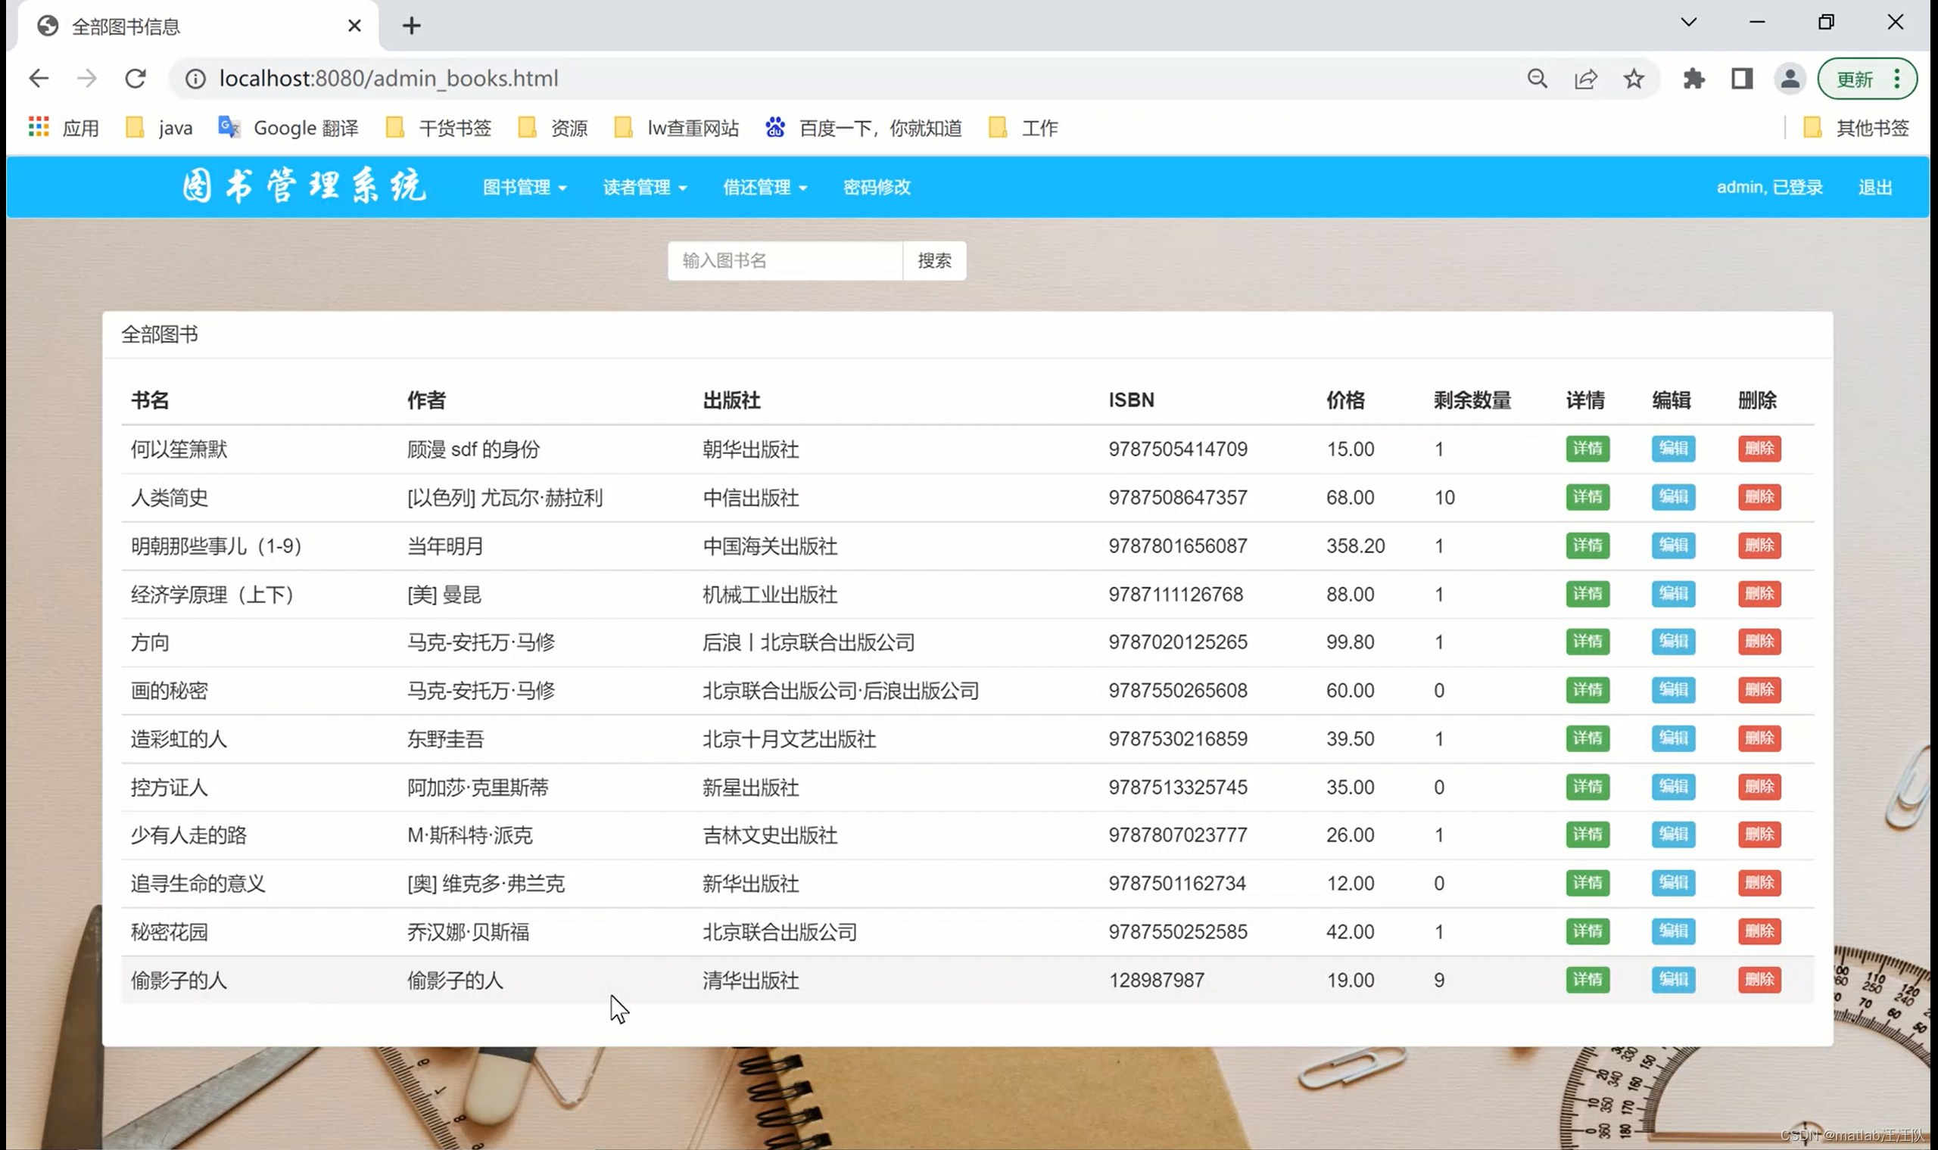Click the share page icon in address bar
The height and width of the screenshot is (1150, 1938).
(x=1585, y=78)
